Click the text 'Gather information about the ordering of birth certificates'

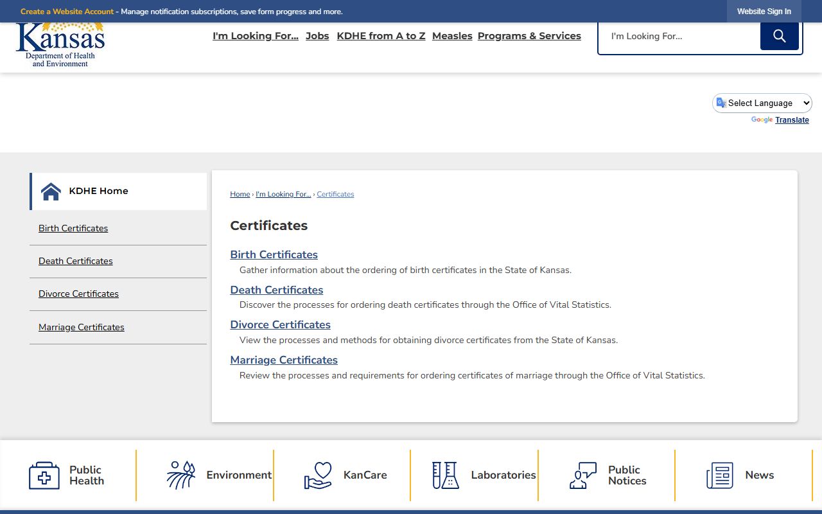[x=358, y=270]
